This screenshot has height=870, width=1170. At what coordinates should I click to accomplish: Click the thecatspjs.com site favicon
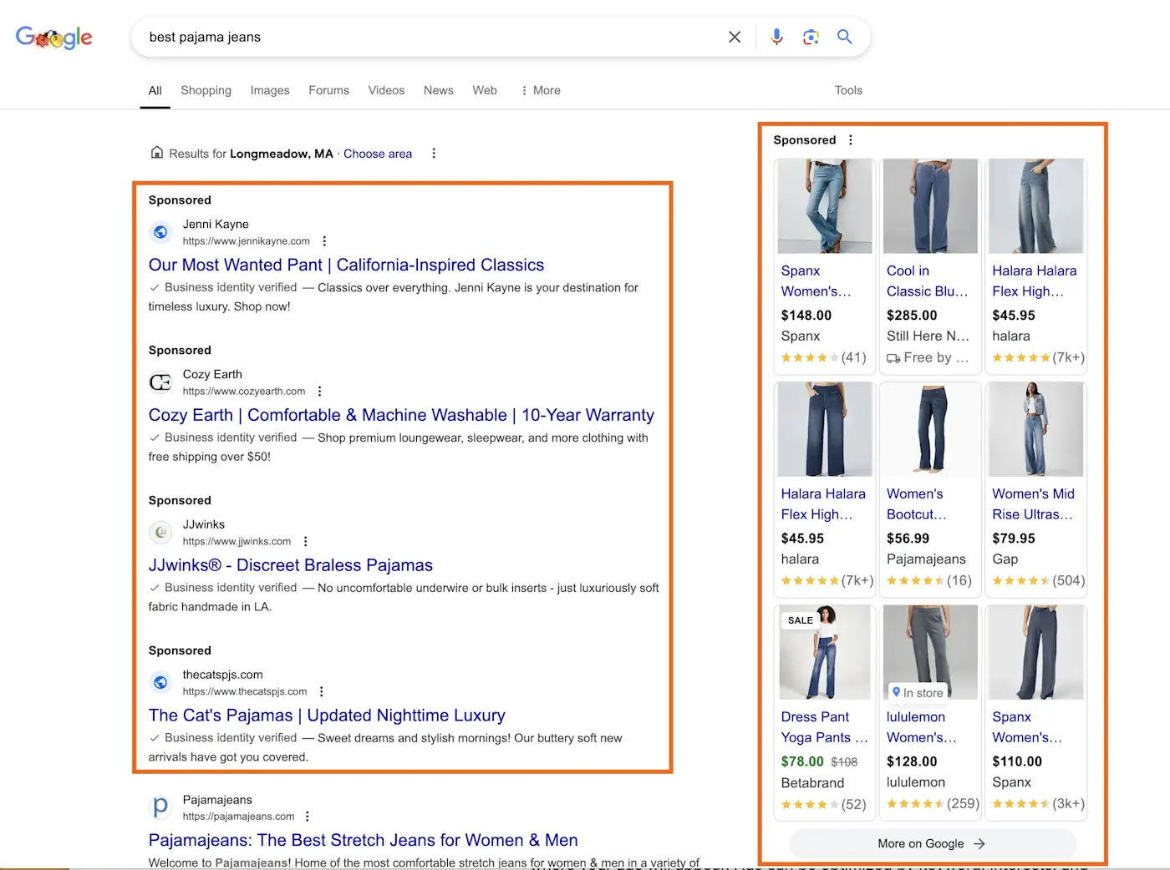[x=160, y=683]
